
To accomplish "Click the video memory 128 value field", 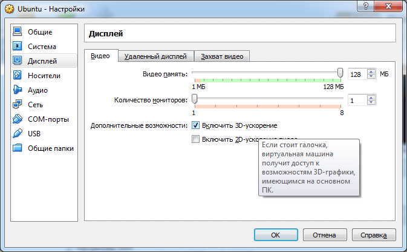I will click(357, 75).
